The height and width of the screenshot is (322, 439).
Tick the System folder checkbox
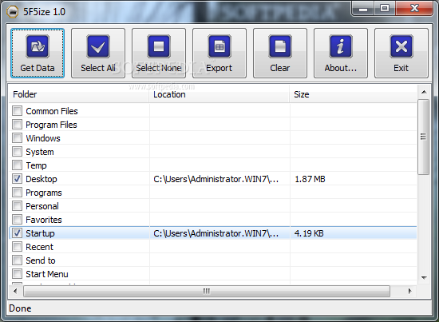tap(17, 151)
